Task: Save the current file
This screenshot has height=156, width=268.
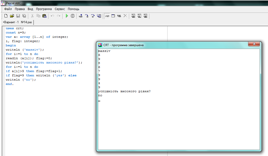Action: [x=18, y=16]
